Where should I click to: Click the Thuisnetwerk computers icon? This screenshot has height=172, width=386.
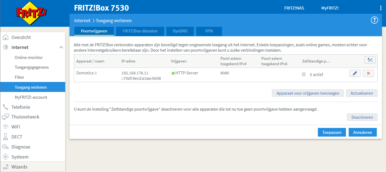click(5, 117)
